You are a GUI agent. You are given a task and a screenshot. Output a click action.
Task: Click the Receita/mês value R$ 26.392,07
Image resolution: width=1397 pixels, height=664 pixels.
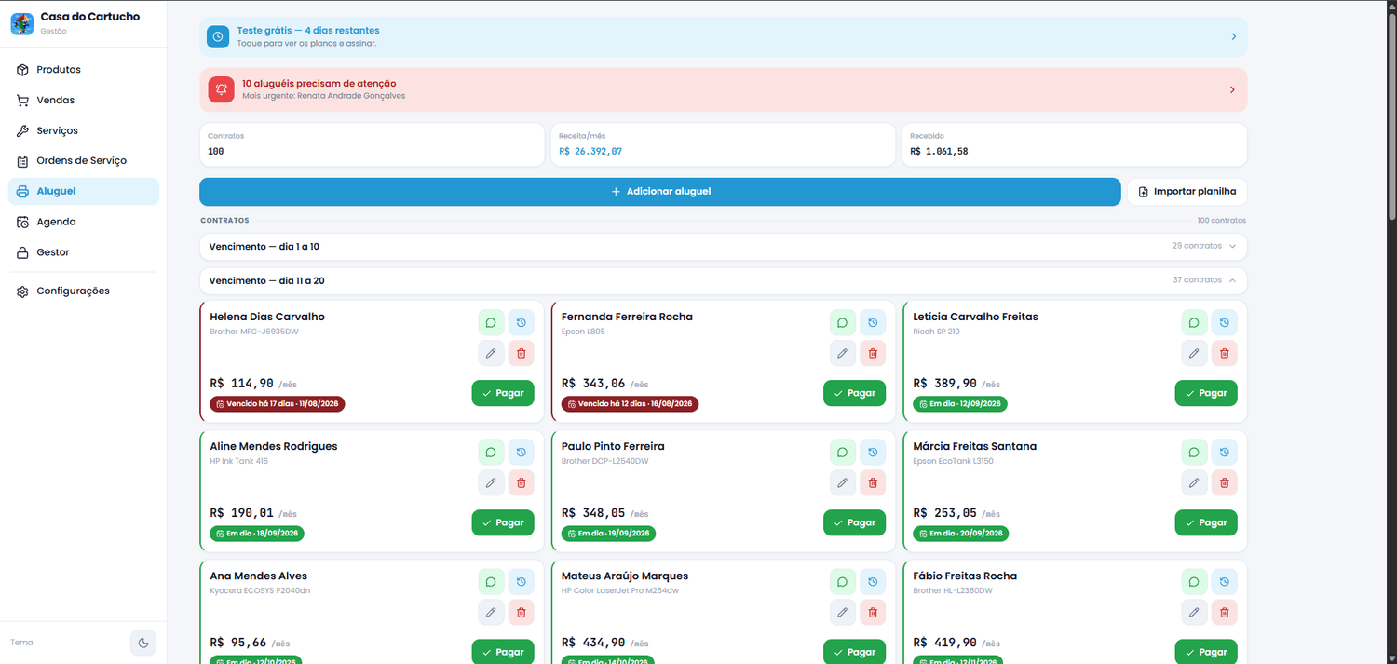pyautogui.click(x=590, y=151)
